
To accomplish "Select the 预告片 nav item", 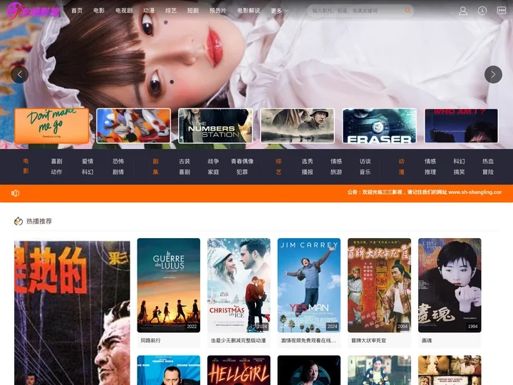I will [x=218, y=11].
